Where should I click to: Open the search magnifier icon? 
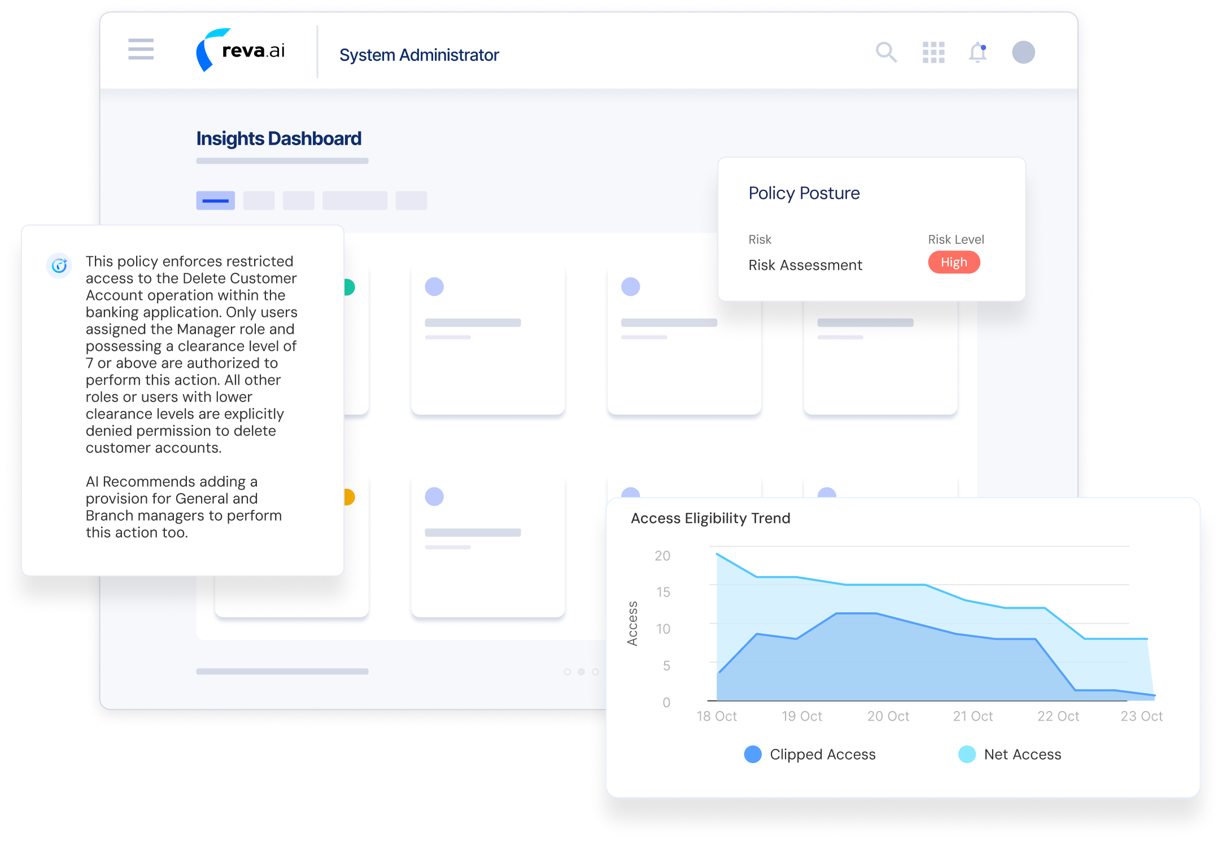coord(886,53)
